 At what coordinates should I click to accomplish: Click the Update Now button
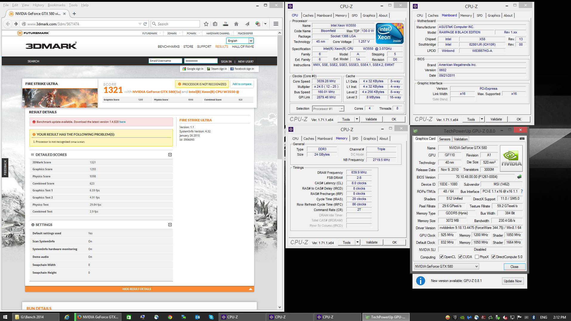pos(513,281)
